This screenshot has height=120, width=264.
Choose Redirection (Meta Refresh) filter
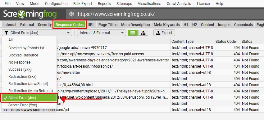coord(29,91)
